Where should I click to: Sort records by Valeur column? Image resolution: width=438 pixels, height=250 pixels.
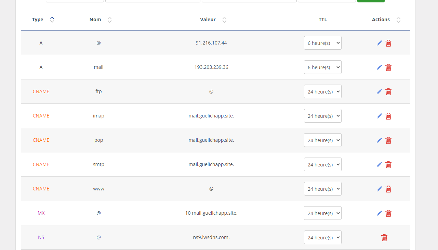[x=224, y=20]
